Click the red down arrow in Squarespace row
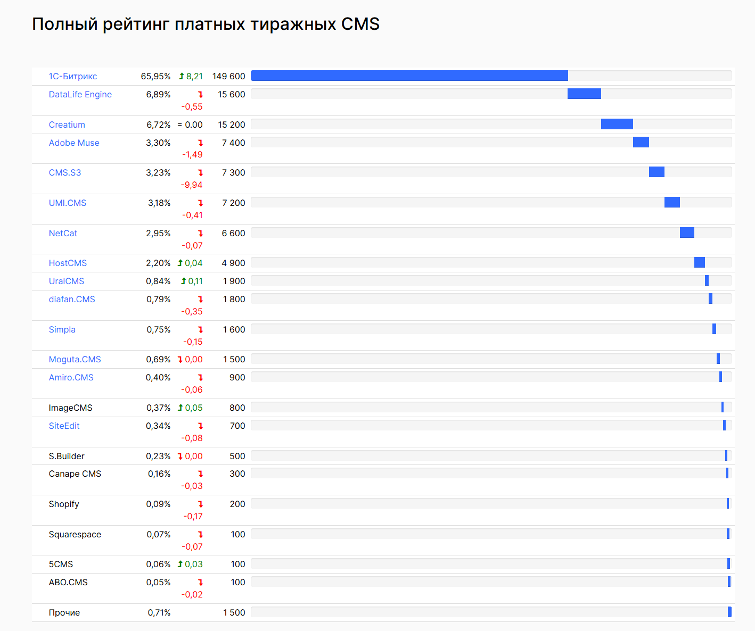Image resolution: width=755 pixels, height=631 pixels. coord(200,535)
